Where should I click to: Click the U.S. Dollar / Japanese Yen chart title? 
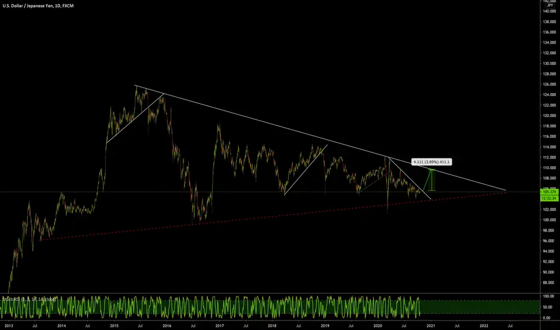pos(38,6)
